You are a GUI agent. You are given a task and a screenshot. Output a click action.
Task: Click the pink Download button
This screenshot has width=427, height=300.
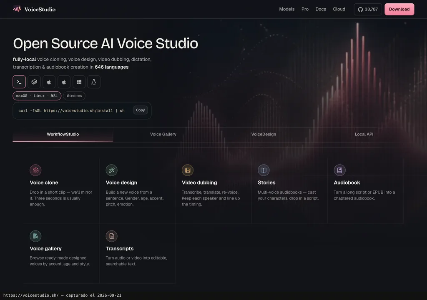[399, 9]
